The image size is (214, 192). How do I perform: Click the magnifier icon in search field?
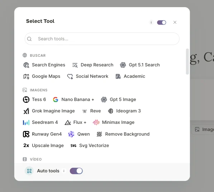tap(29, 39)
